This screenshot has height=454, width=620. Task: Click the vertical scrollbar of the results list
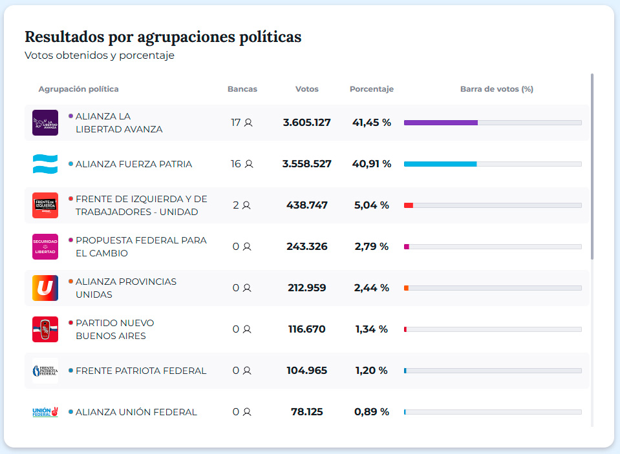point(592,167)
